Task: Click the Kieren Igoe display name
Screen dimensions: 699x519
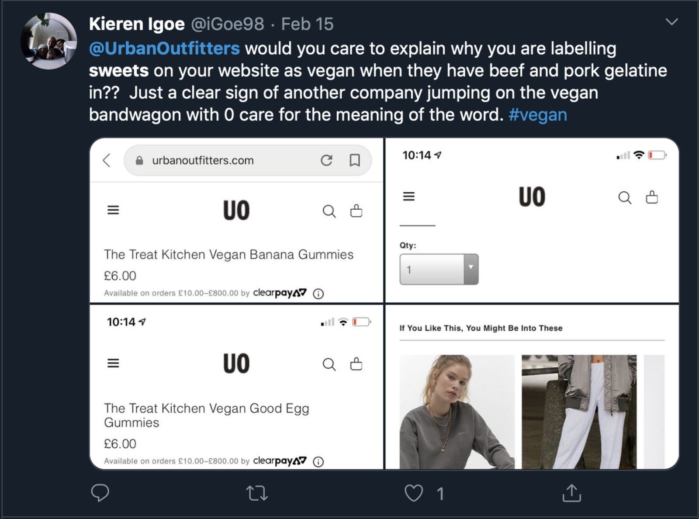Action: (x=137, y=24)
